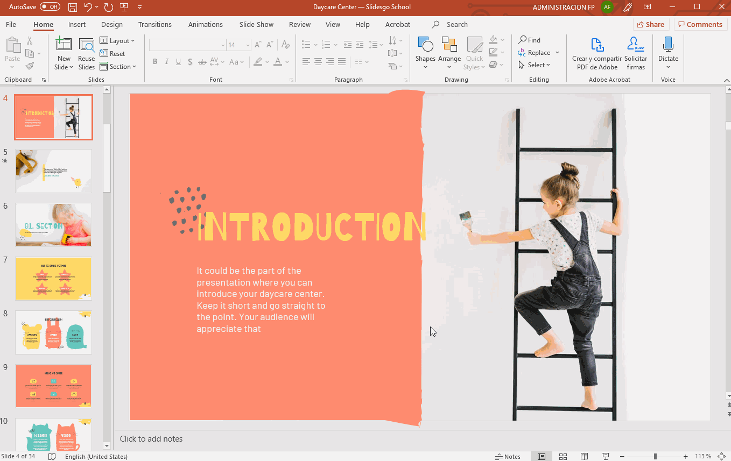This screenshot has width=731, height=461.
Task: Open the Comments button
Action: (x=700, y=24)
